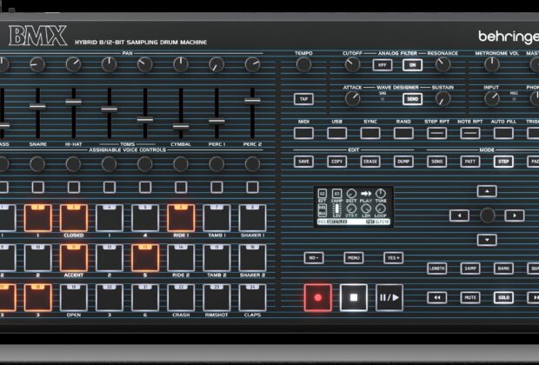
Task: Hit the stop button
Action: [354, 297]
